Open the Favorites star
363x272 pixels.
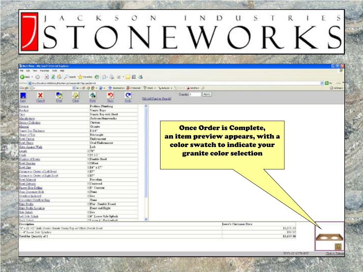[x=85, y=77]
